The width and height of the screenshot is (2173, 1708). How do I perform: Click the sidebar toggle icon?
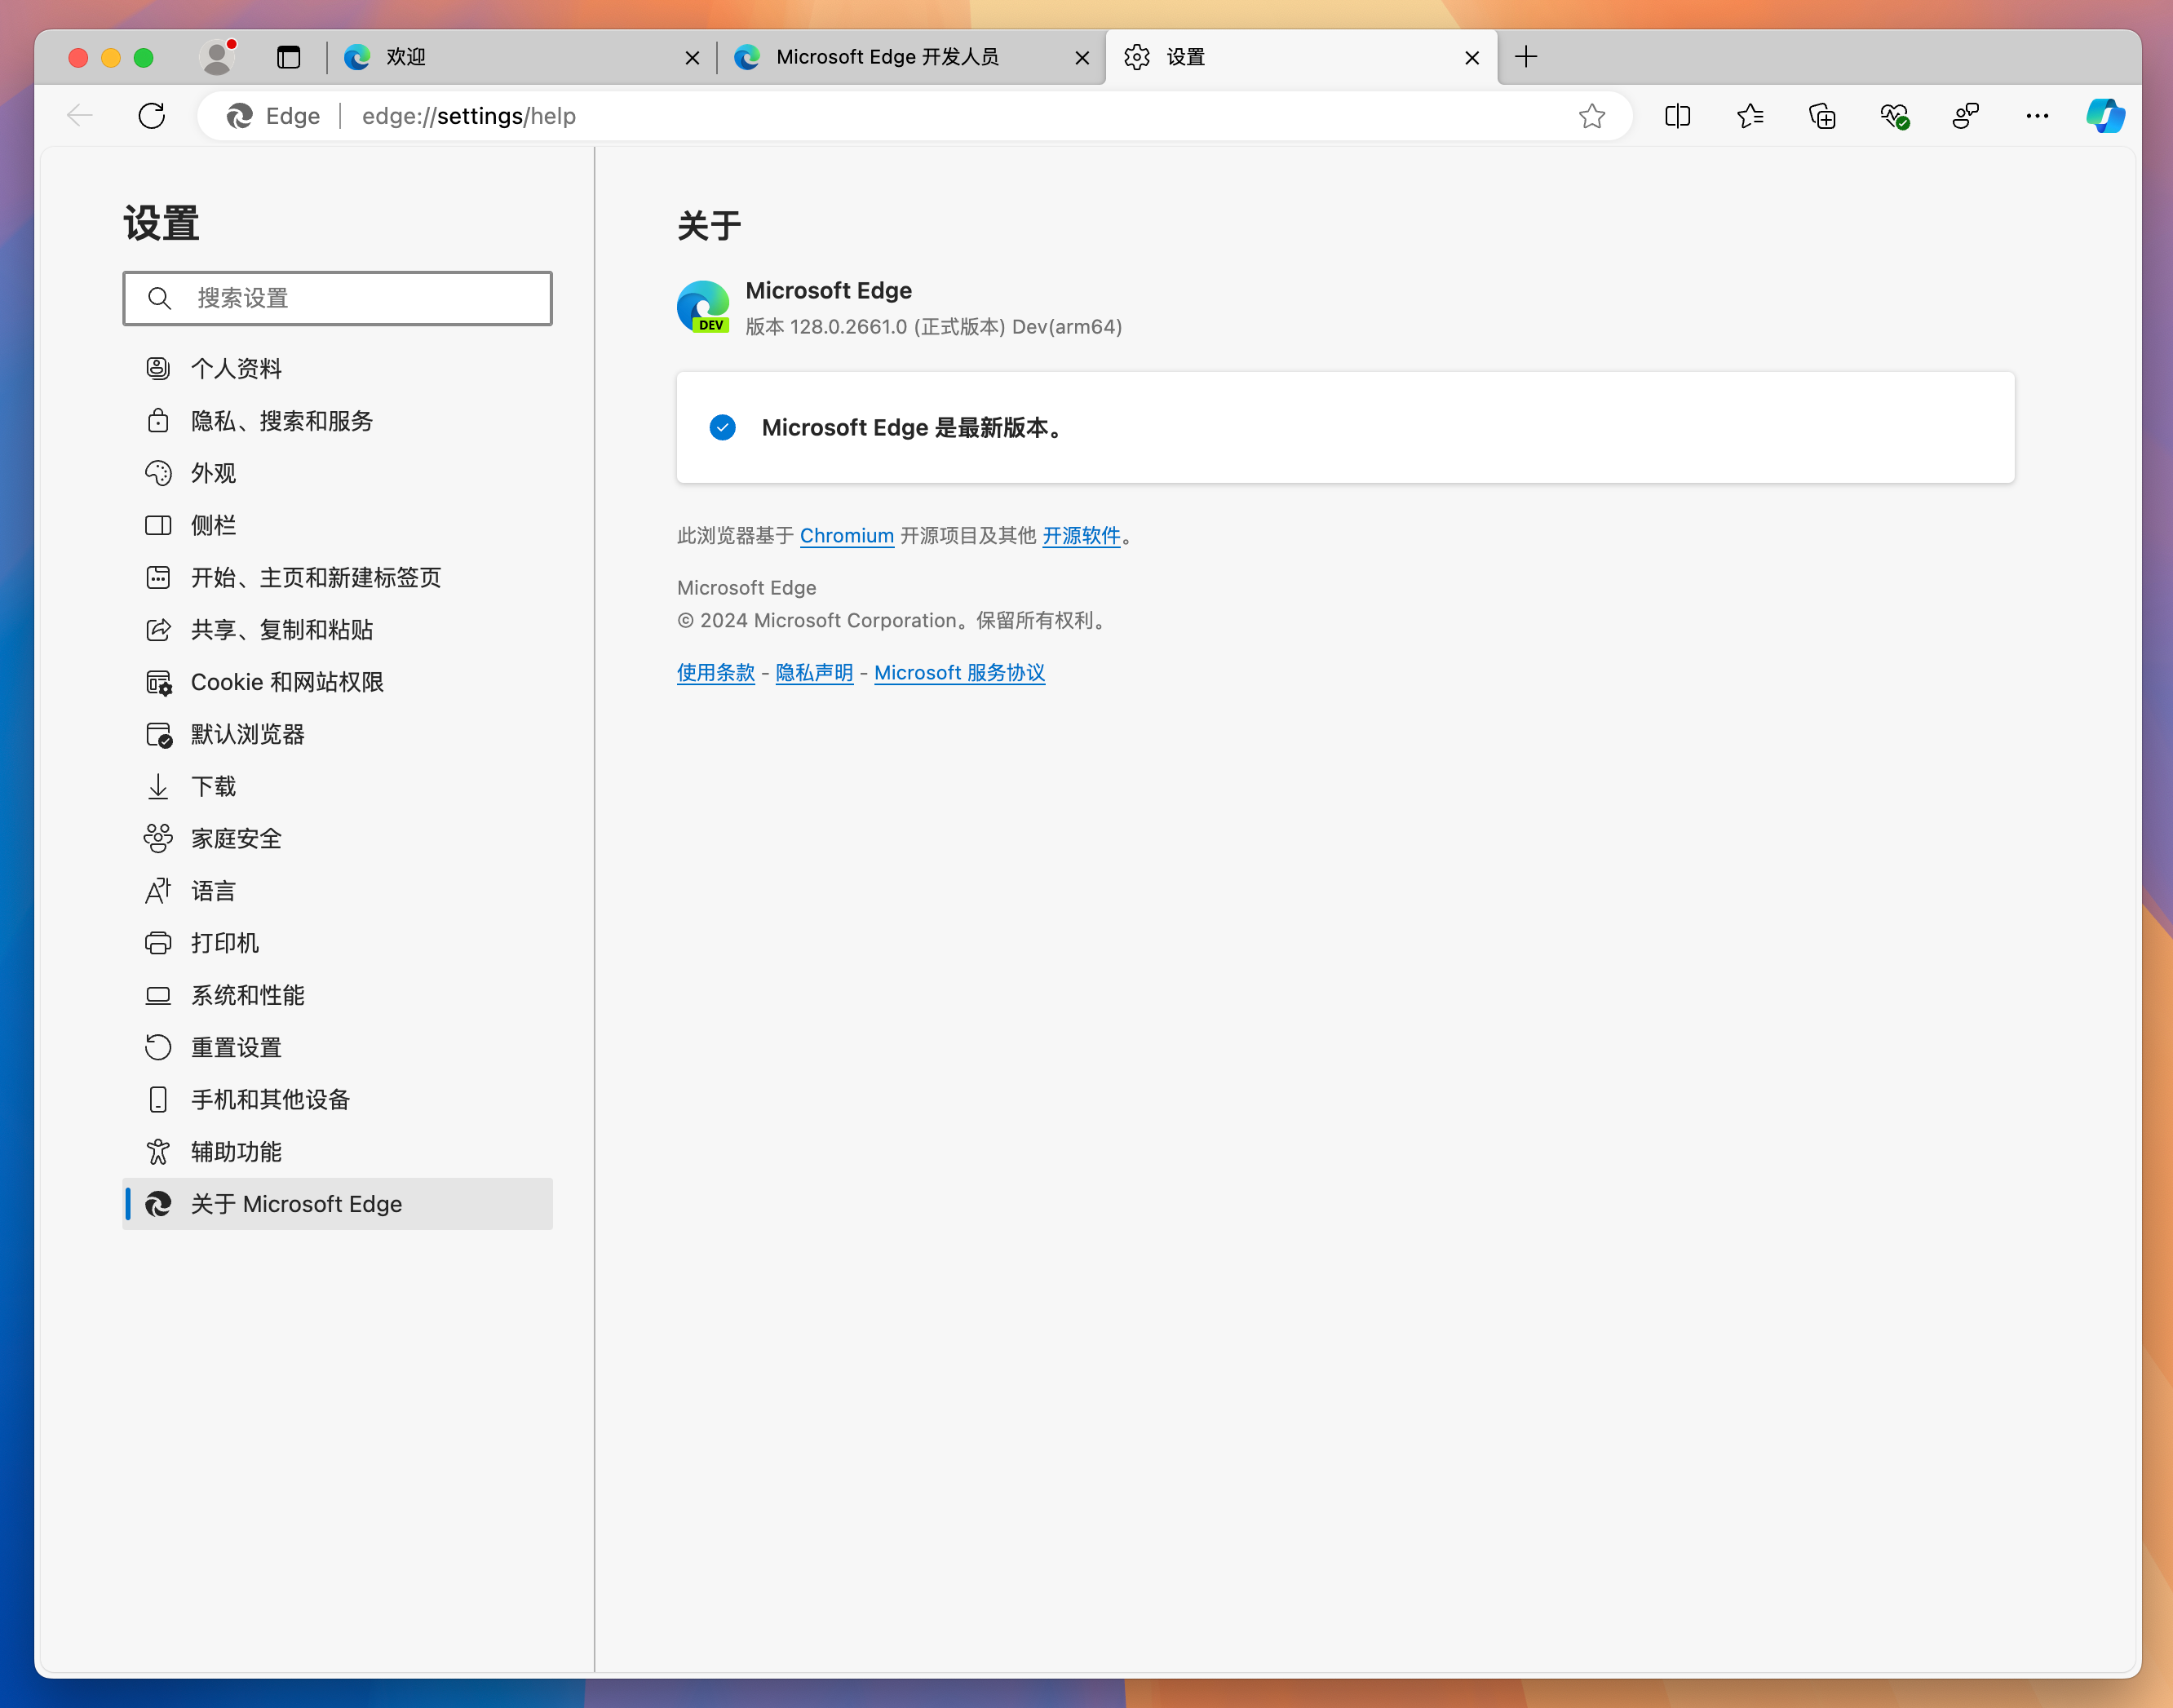1677,117
